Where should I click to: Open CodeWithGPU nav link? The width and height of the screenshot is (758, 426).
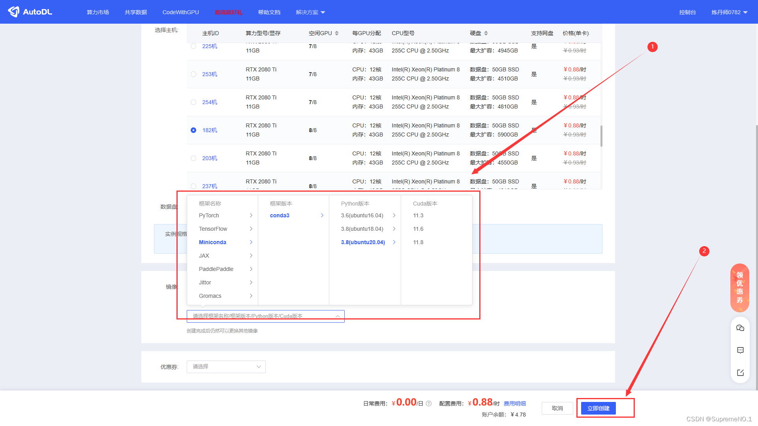point(181,12)
